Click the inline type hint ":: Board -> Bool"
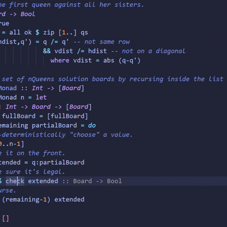 [92, 181]
